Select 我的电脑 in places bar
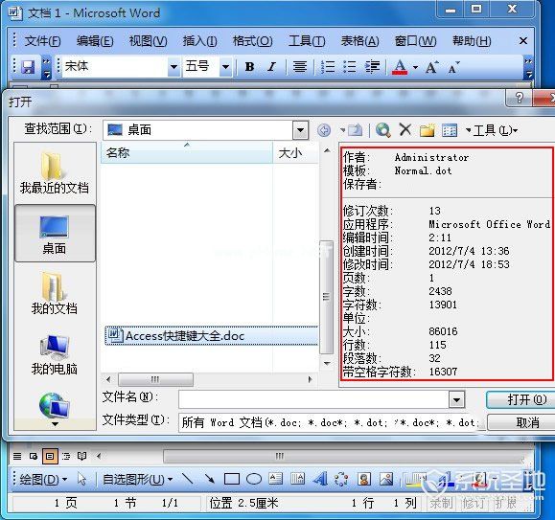This screenshot has width=555, height=520. pyautogui.click(x=54, y=354)
